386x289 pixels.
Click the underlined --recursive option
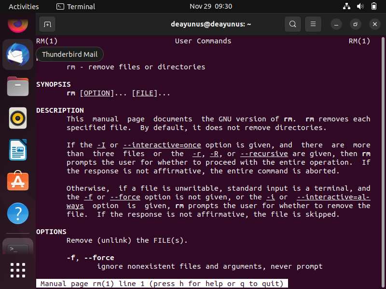[x=264, y=154]
